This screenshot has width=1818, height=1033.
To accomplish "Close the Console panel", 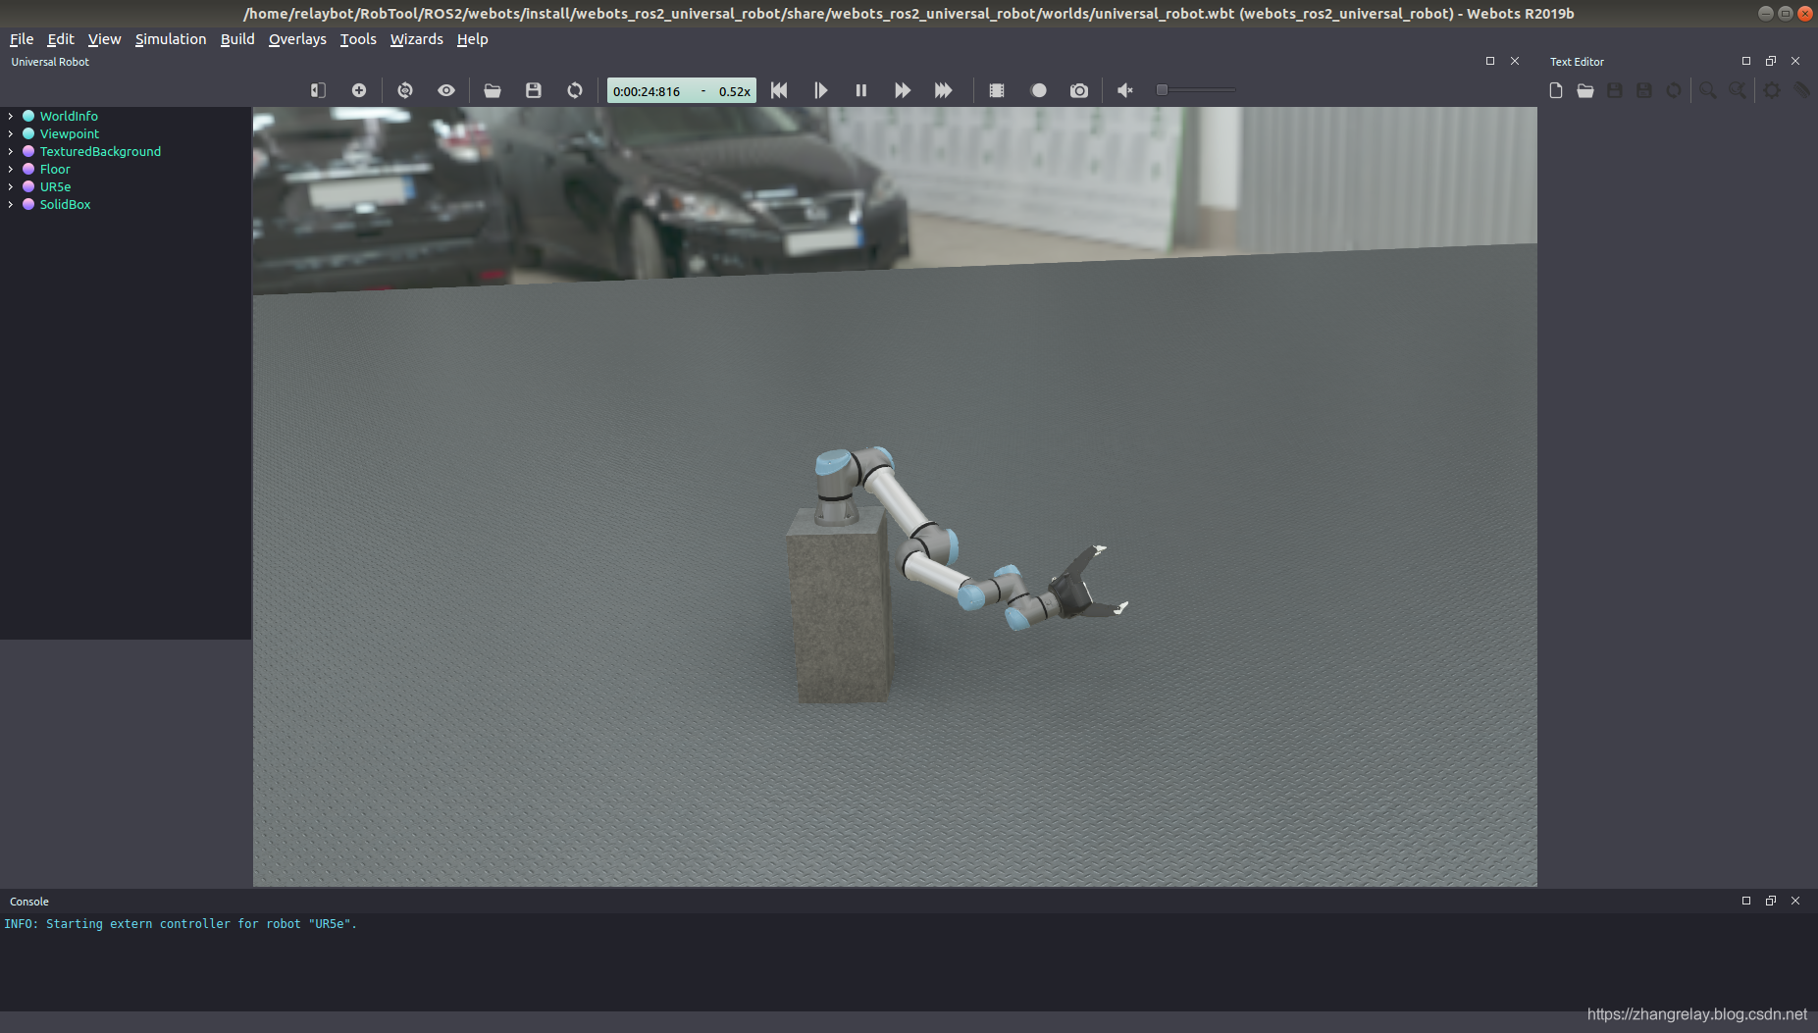I will [1795, 901].
